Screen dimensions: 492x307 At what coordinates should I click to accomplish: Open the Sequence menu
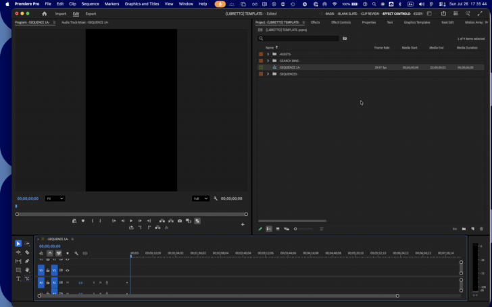(x=90, y=4)
